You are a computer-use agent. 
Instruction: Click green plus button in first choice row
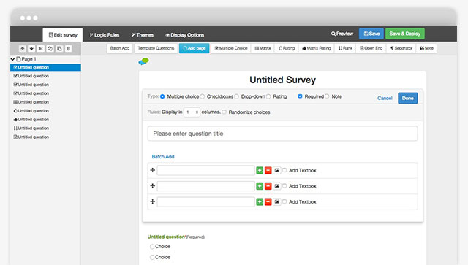point(260,170)
